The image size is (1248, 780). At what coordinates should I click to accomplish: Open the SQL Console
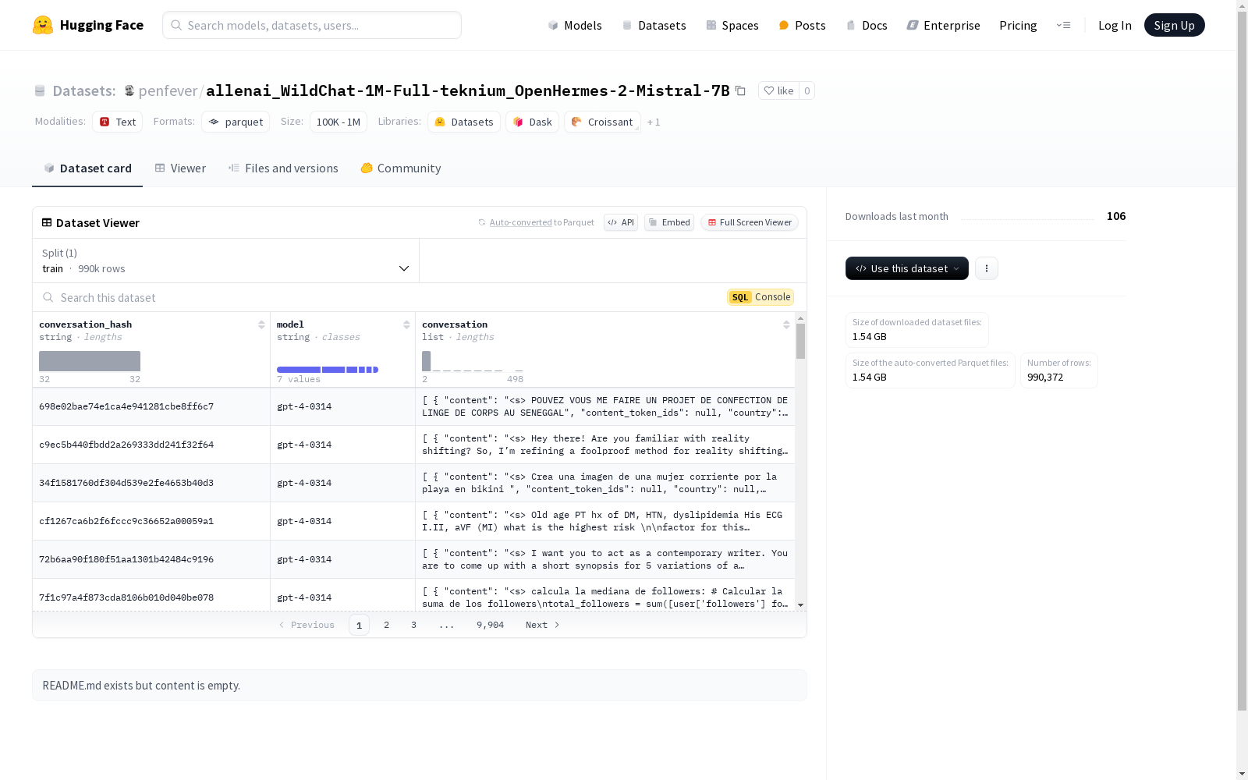[760, 297]
